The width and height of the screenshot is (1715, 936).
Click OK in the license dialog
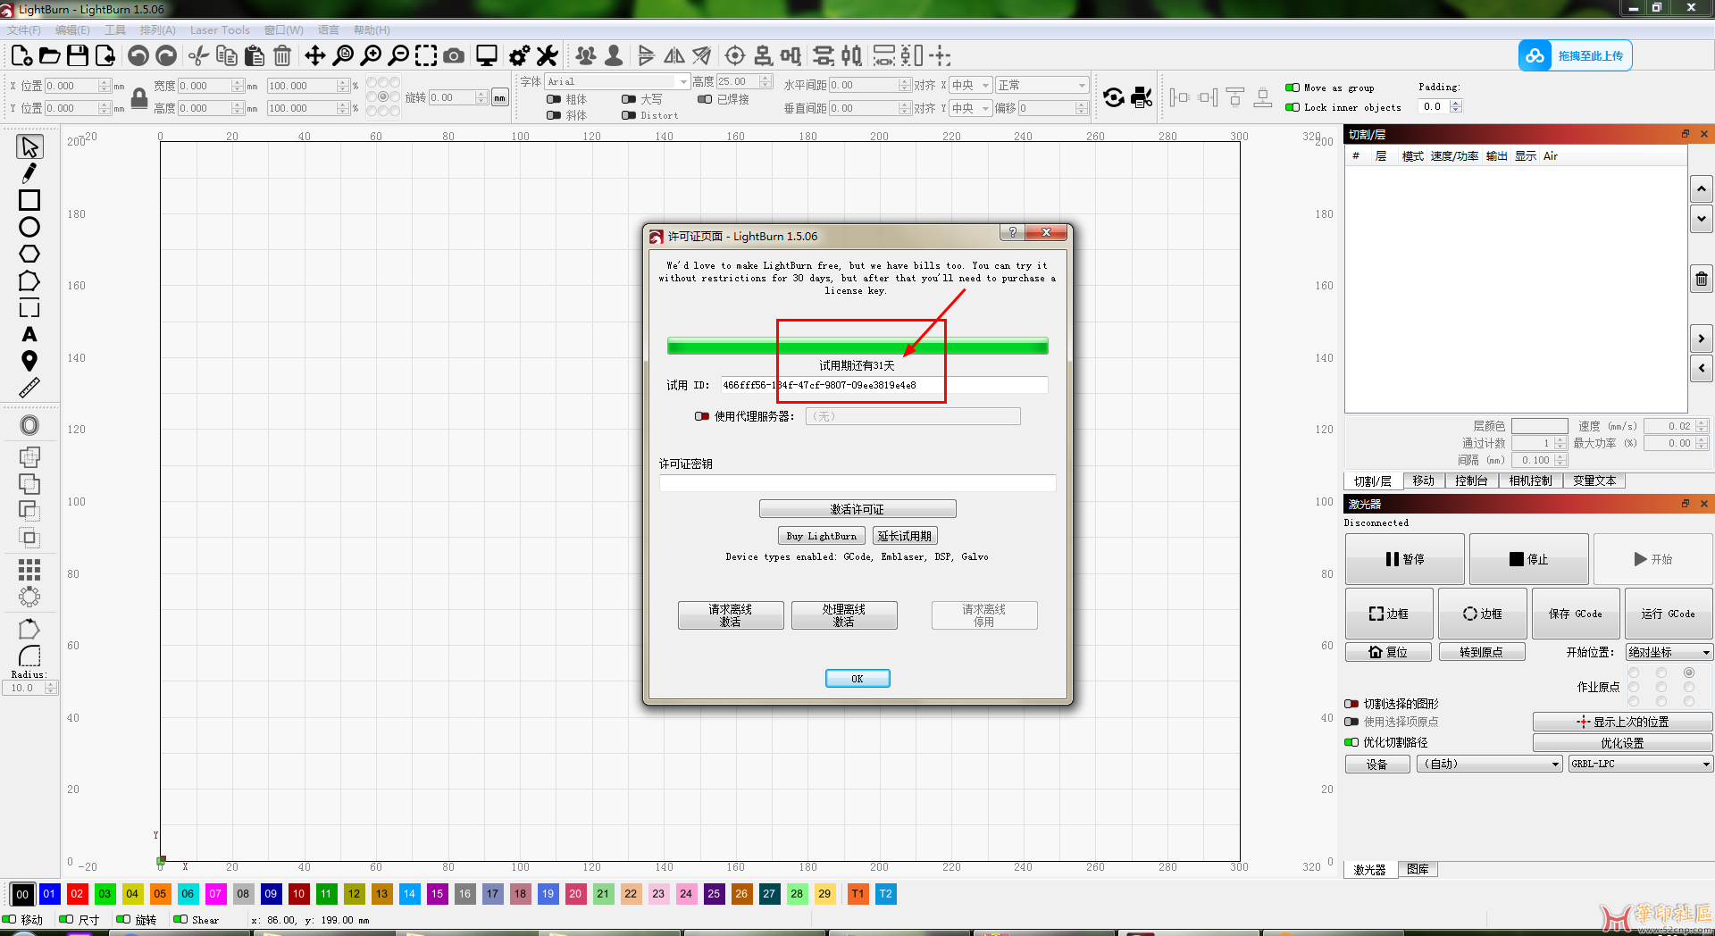click(857, 679)
